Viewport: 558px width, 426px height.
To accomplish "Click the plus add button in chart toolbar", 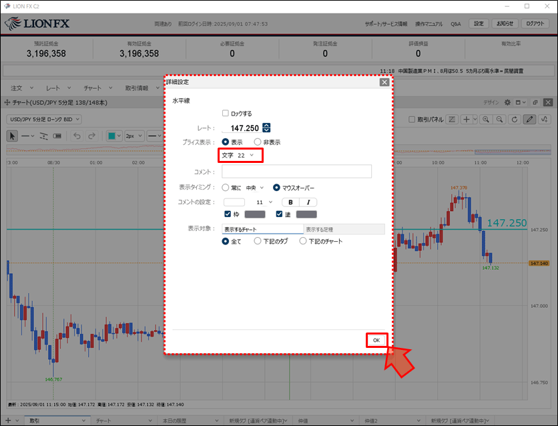I will (x=466, y=120).
